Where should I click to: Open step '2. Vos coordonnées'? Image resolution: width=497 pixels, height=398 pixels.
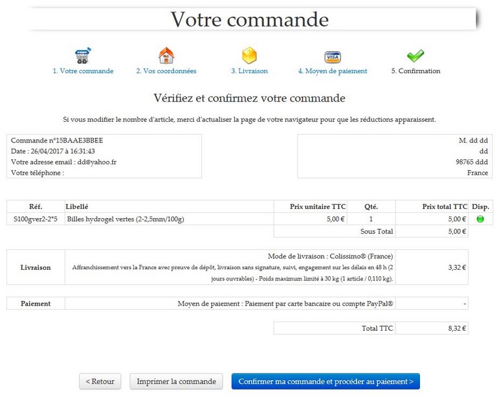(x=166, y=71)
